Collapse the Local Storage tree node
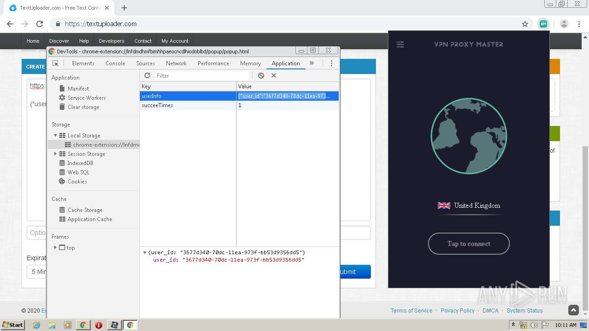Viewport: 589px width, 331px height. [56, 136]
